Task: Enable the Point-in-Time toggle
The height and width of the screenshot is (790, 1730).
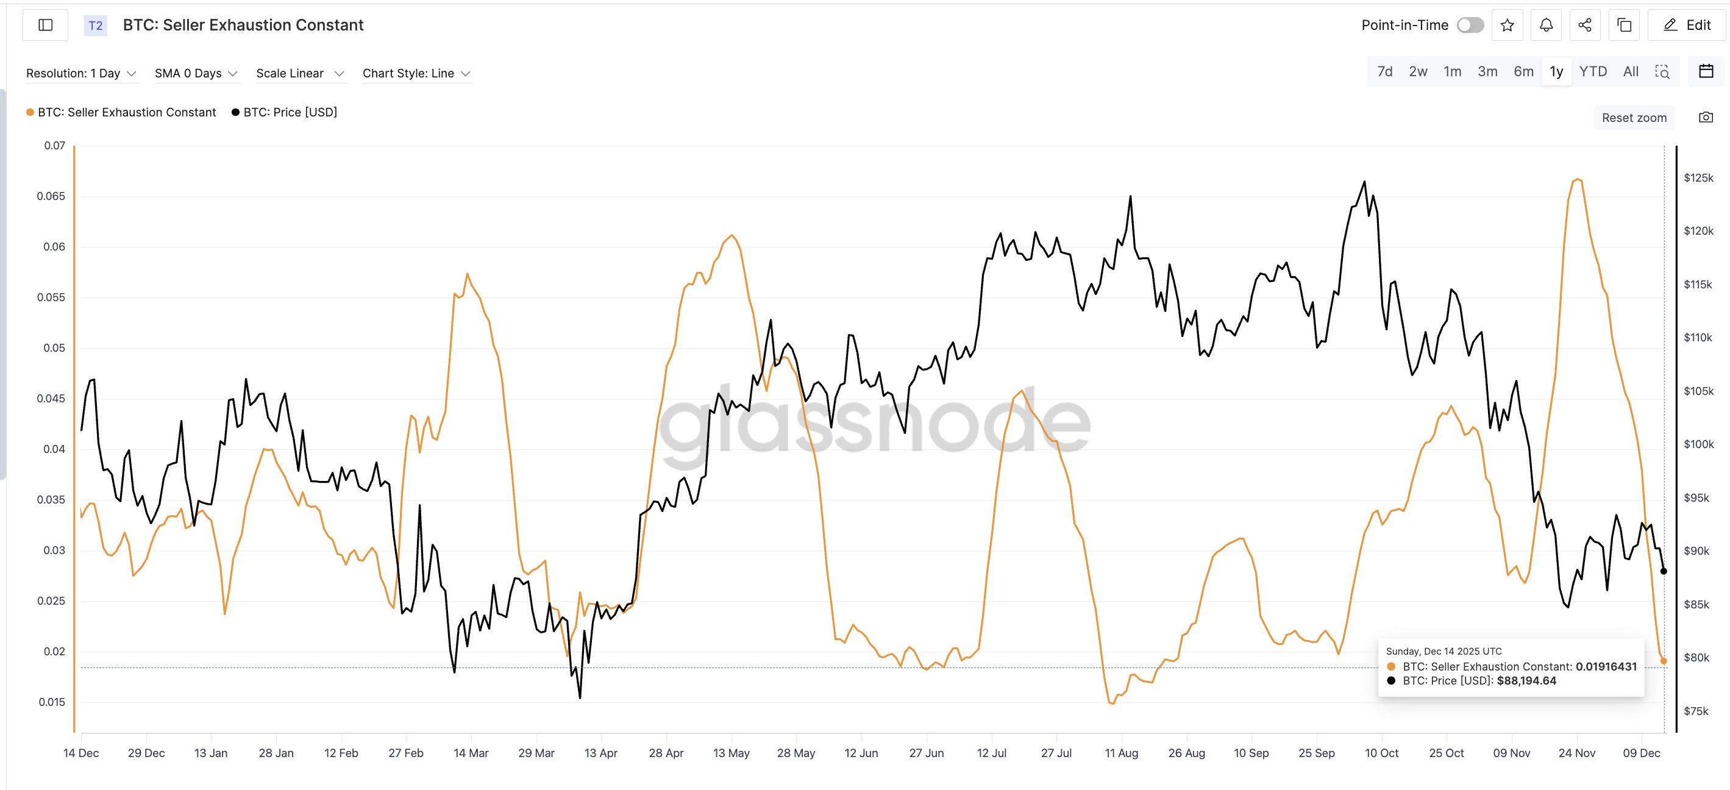Action: click(1471, 25)
